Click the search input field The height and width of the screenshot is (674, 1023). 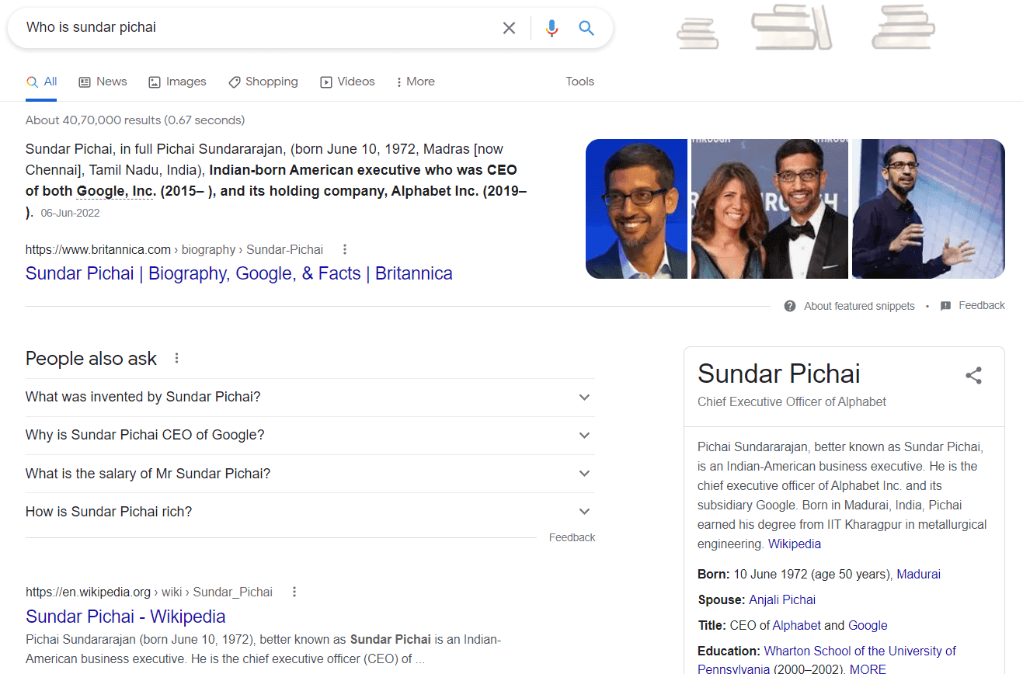tap(256, 28)
